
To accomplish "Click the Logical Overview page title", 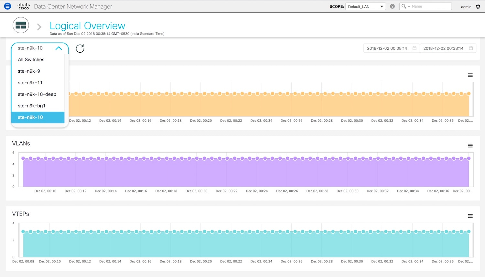I will (x=87, y=26).
